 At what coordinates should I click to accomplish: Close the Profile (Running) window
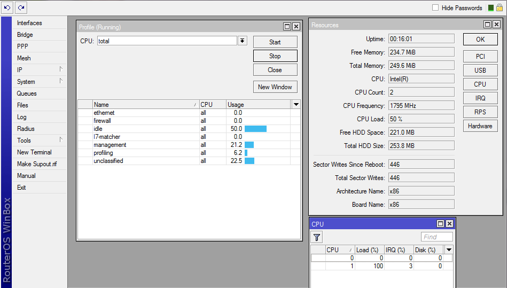(296, 27)
